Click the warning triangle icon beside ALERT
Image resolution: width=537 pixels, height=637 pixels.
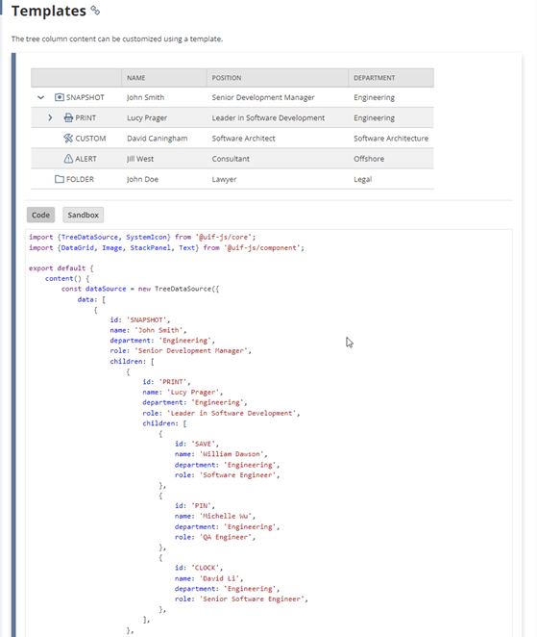pyautogui.click(x=68, y=159)
